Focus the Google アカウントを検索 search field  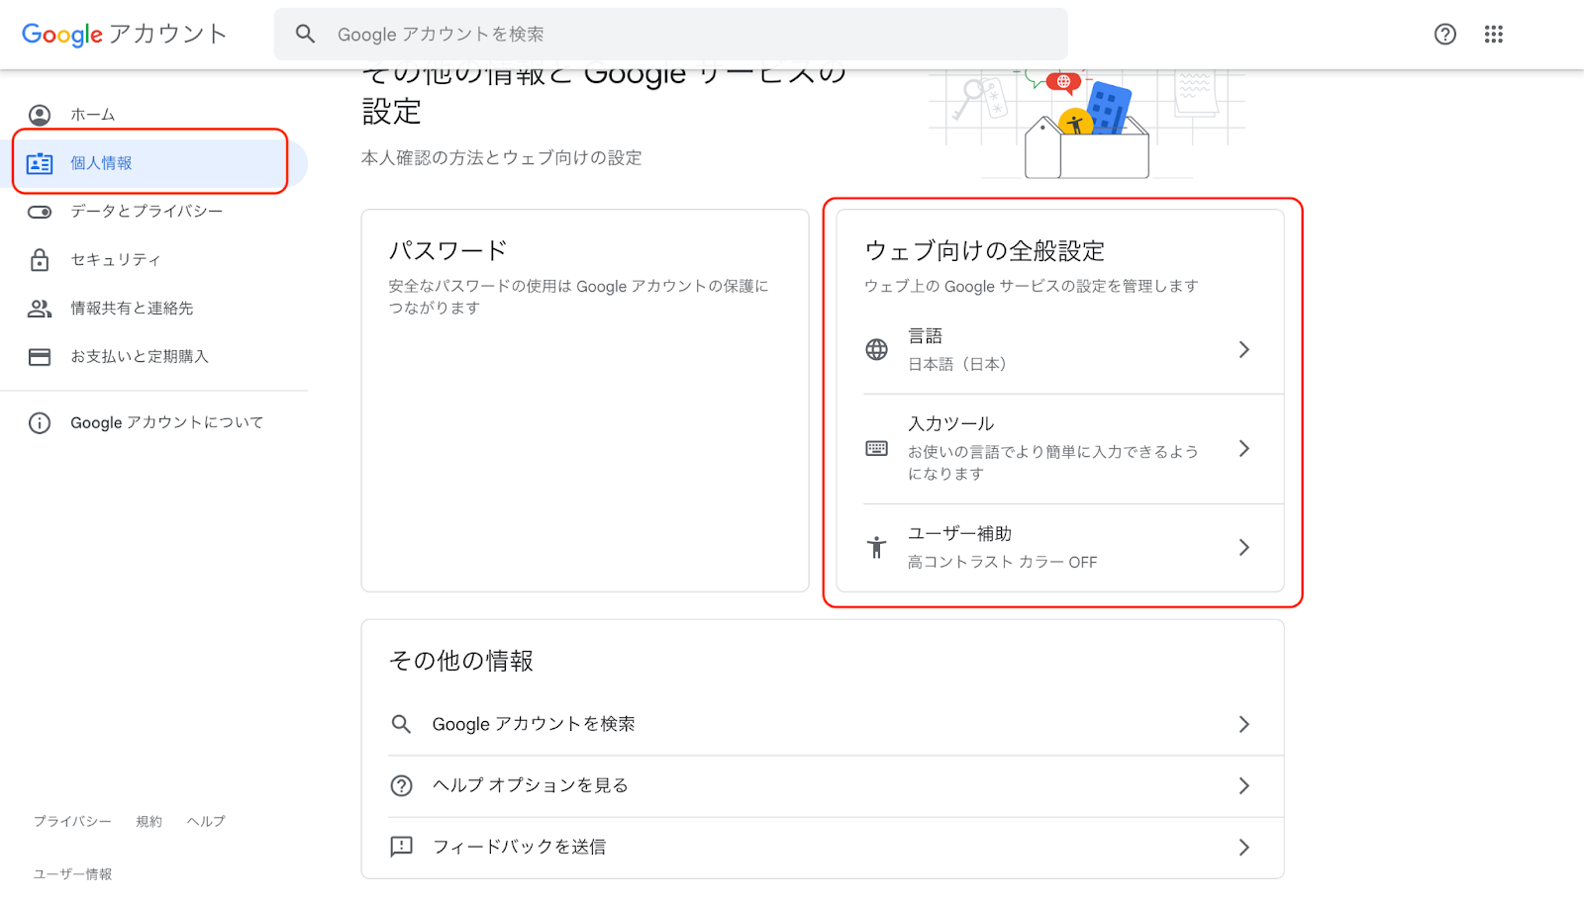tap(670, 35)
